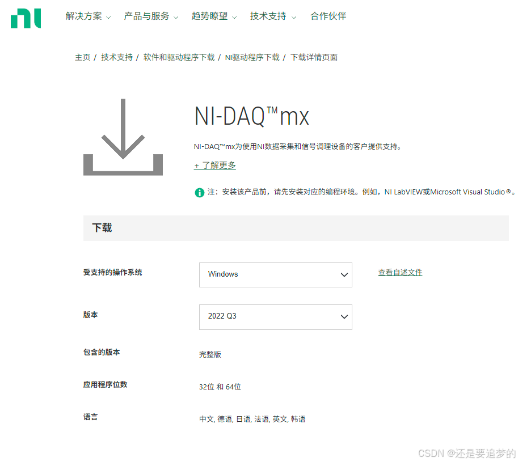Click the 中文, 德语, 日语 language list
The image size is (518, 462).
point(252,419)
